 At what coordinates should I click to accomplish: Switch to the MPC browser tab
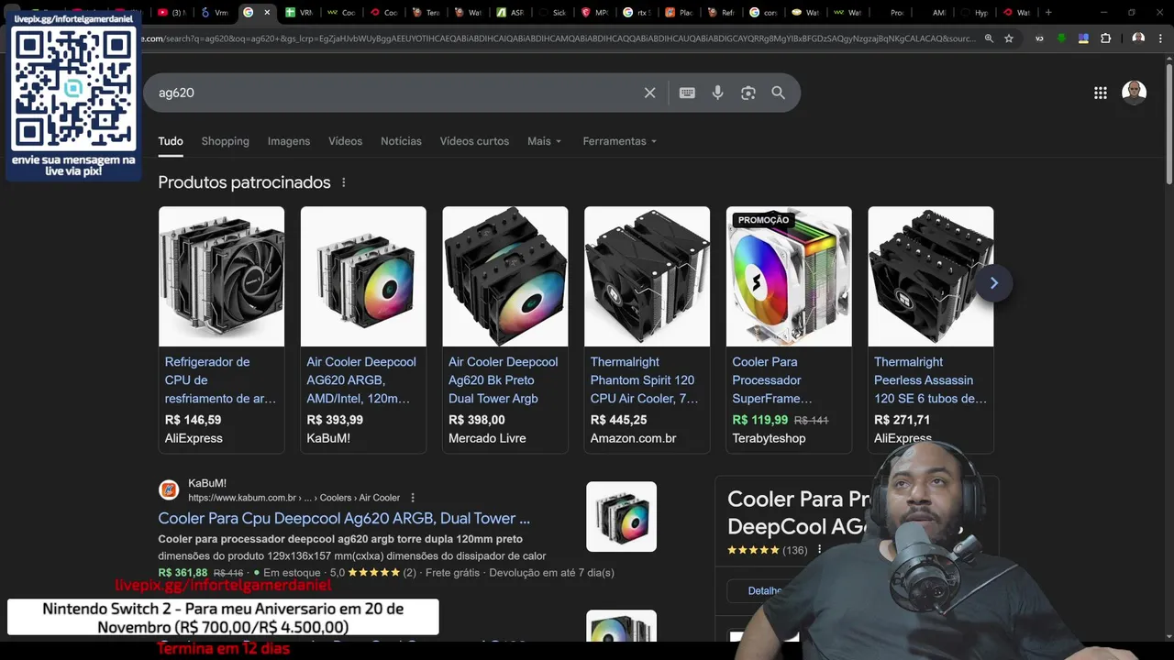coord(594,12)
